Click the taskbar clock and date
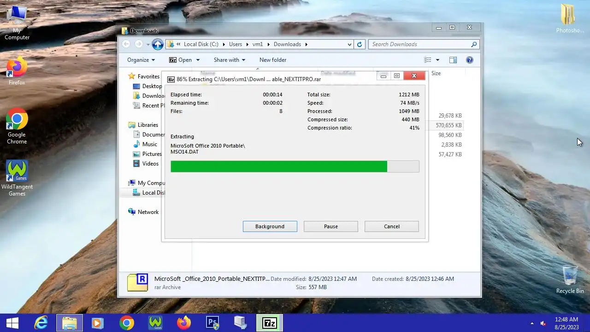 (x=566, y=323)
